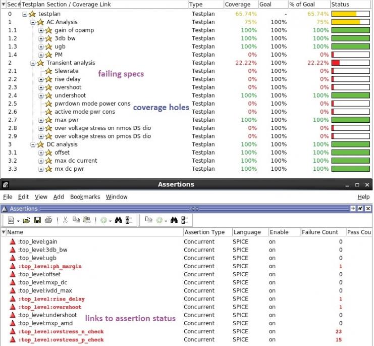Sort by the Language column header
The height and width of the screenshot is (346, 374).
250,232
